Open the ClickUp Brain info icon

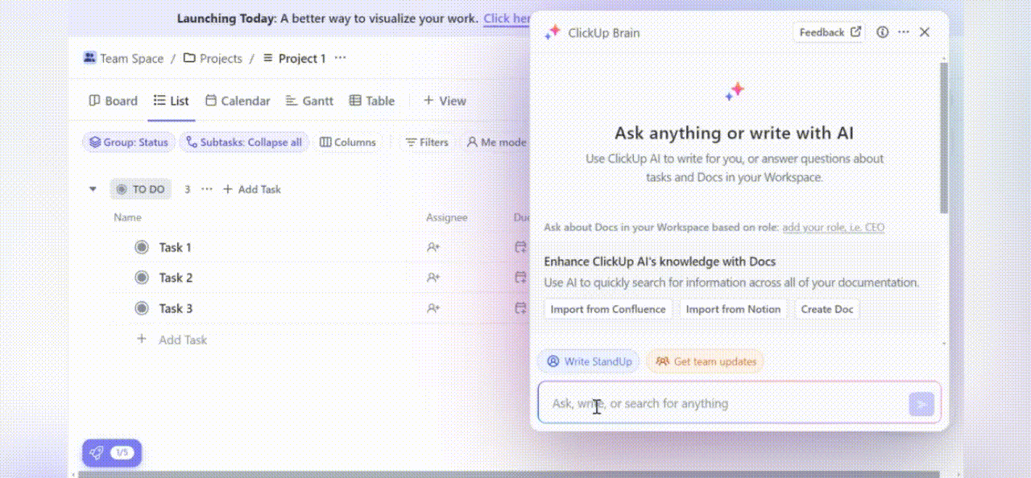point(882,32)
